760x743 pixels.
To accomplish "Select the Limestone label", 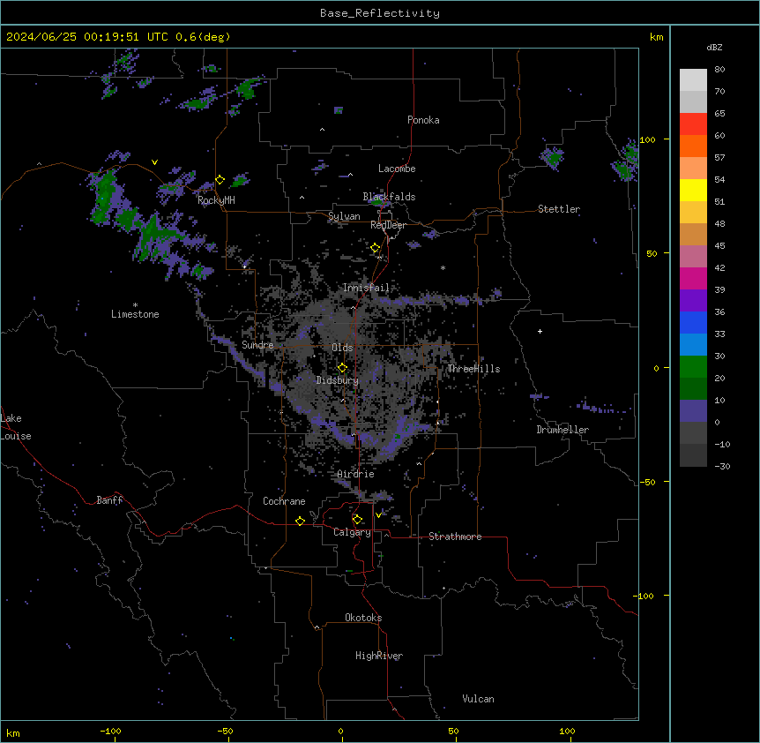I will coord(135,314).
